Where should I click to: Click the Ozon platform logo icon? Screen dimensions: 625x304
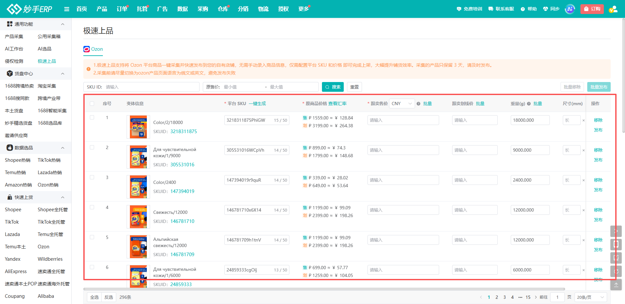coord(87,49)
